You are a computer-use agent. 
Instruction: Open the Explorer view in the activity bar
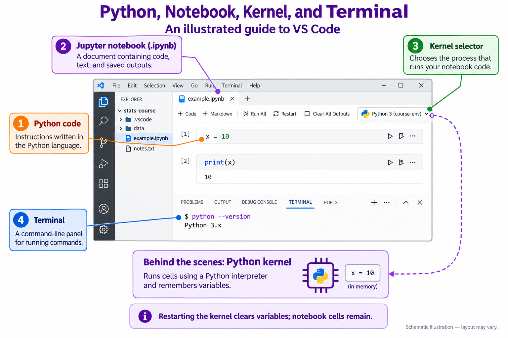click(x=104, y=102)
